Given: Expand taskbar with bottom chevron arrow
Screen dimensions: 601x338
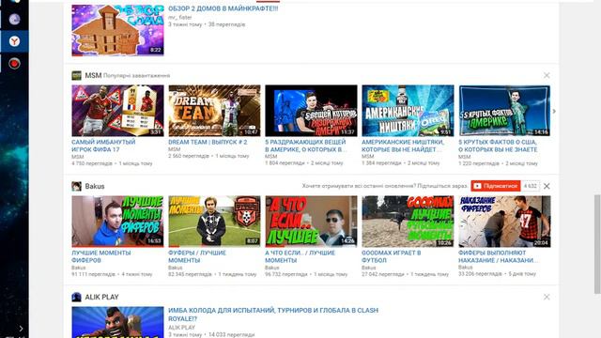Looking at the screenshot, I should click(x=21, y=329).
